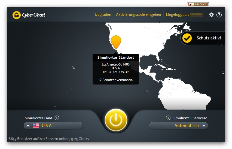Click the Simuliertes Land label
232x149 pixels.
[38, 118]
